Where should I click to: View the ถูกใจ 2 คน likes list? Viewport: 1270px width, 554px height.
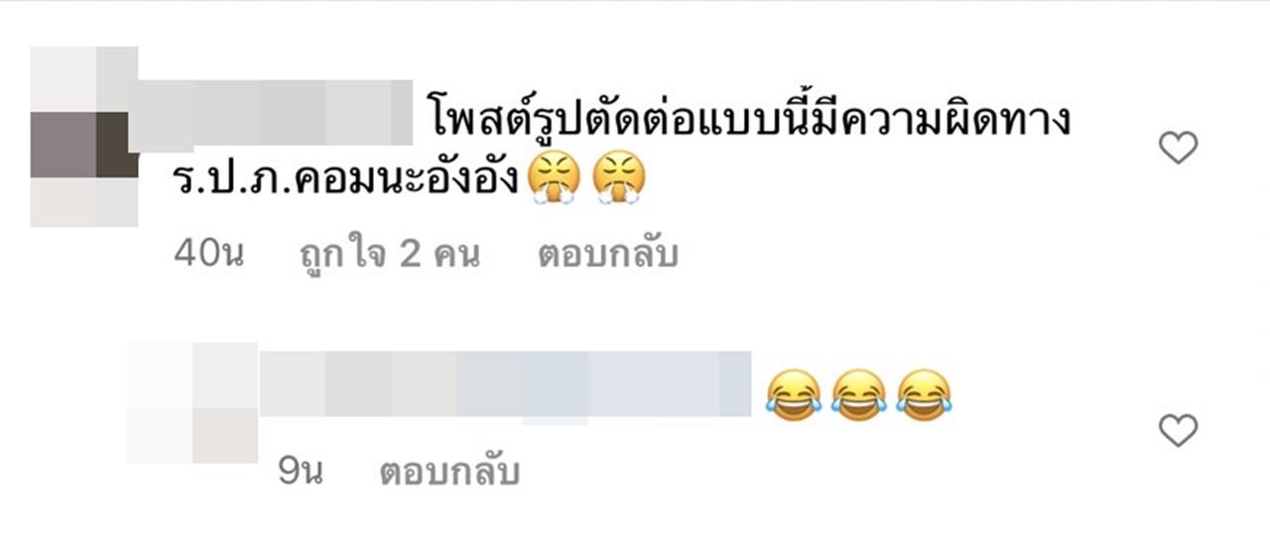390,255
